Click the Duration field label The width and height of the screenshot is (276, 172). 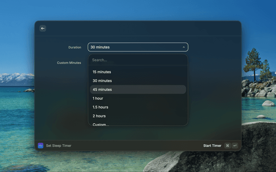(x=75, y=47)
